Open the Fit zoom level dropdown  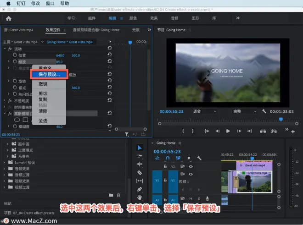point(205,111)
